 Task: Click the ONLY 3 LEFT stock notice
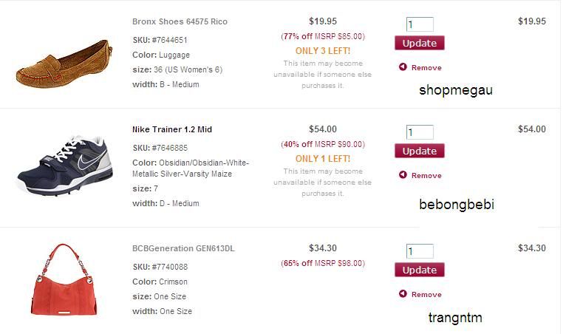323,51
